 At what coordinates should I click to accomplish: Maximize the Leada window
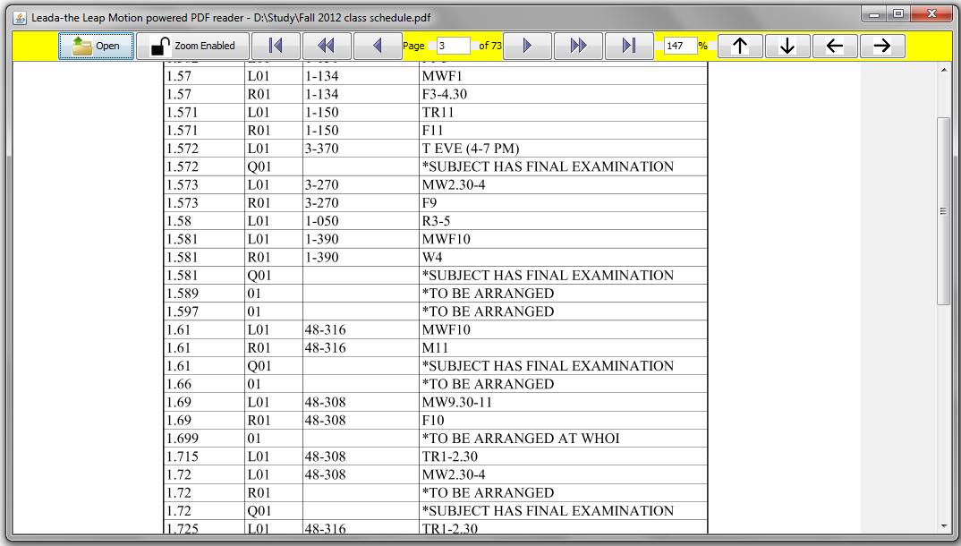898,13
